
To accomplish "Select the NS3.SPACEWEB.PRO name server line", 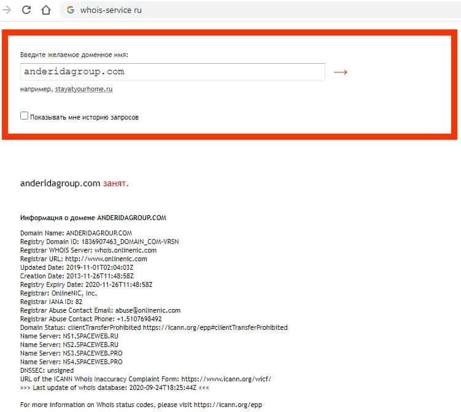I will (71, 353).
